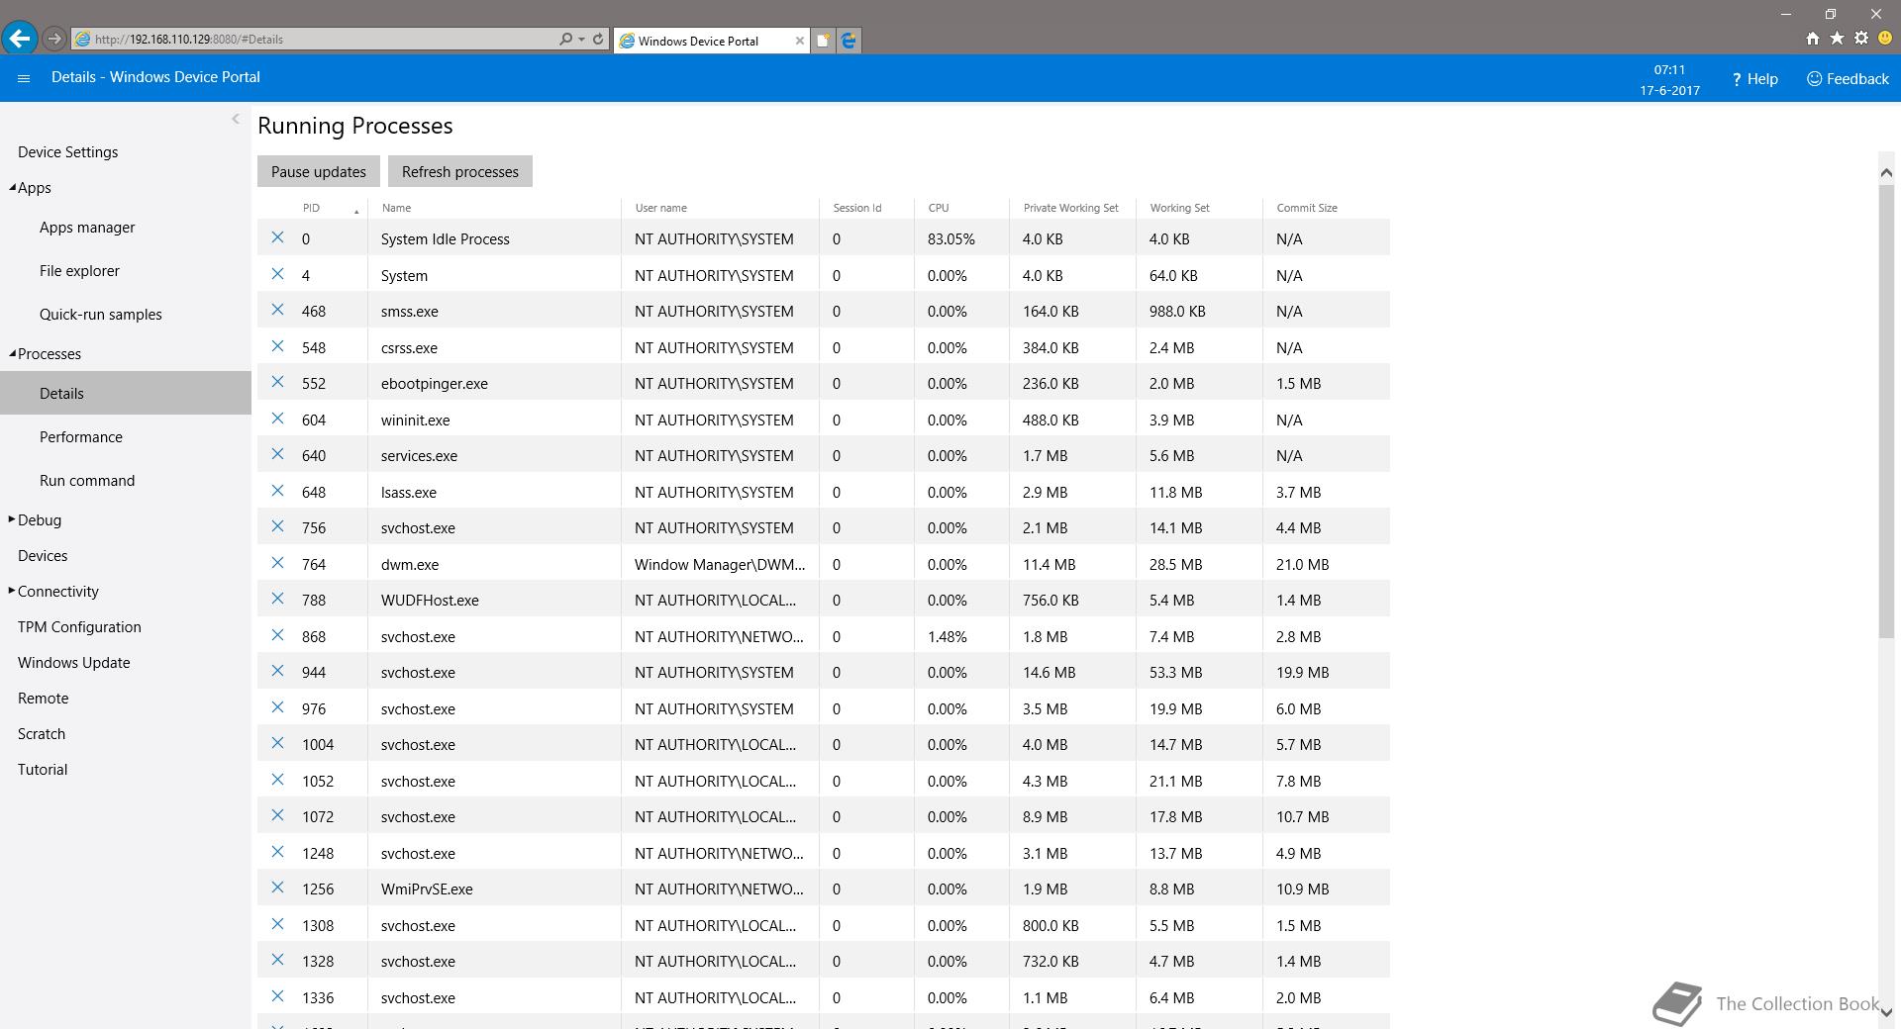Viewport: 1901px width, 1029px height.
Task: Open browser home page icon
Action: tap(1812, 39)
